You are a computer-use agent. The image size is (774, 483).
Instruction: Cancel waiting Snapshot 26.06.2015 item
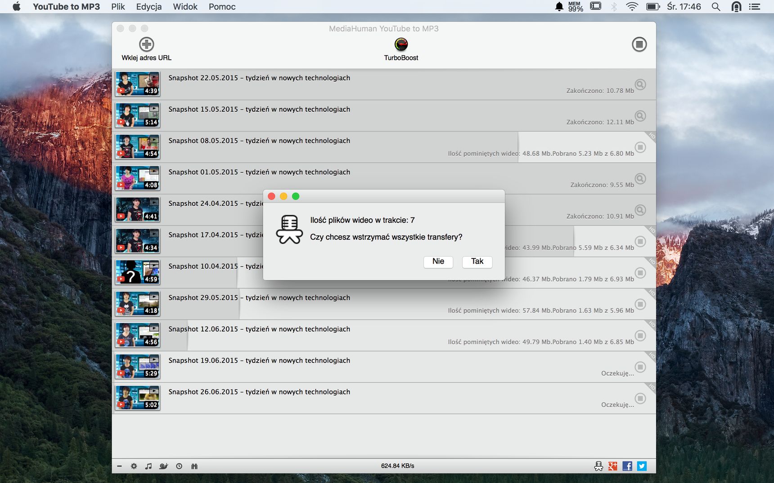pyautogui.click(x=640, y=399)
